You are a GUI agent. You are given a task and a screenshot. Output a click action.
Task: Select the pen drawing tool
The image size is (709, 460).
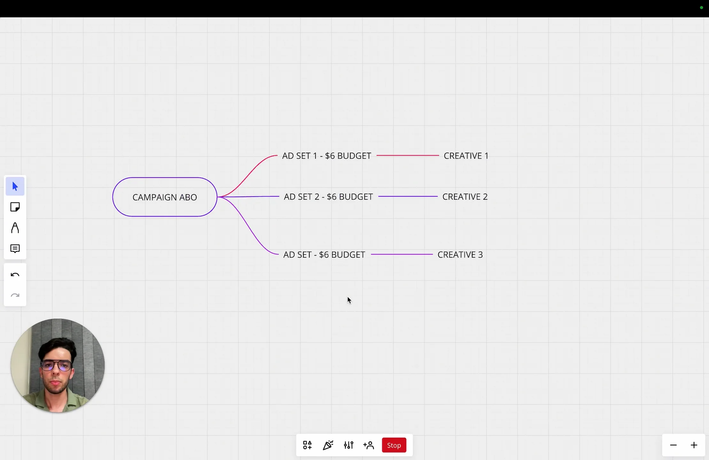coord(15,228)
